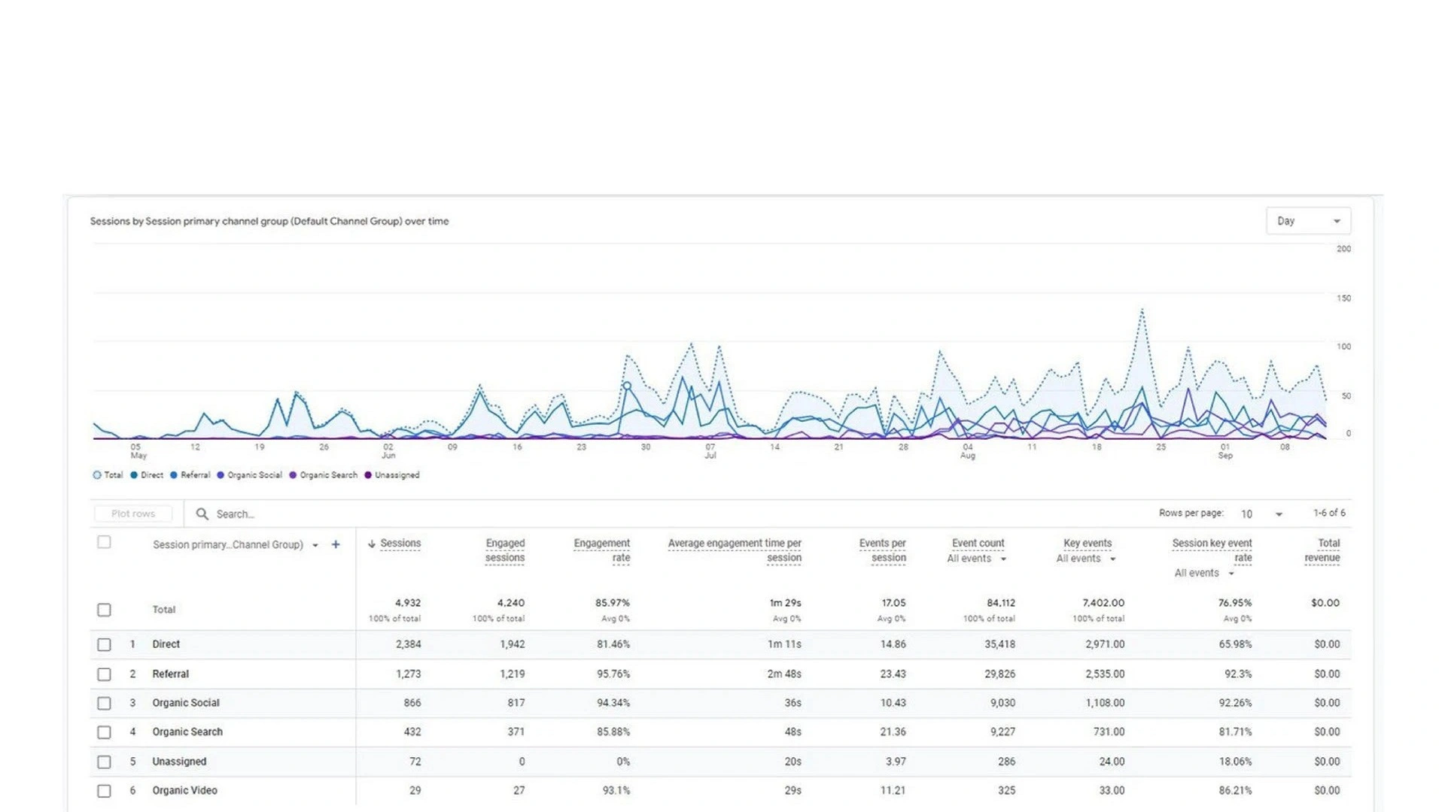
Task: Click the Direct legend dot
Action: 134,475
